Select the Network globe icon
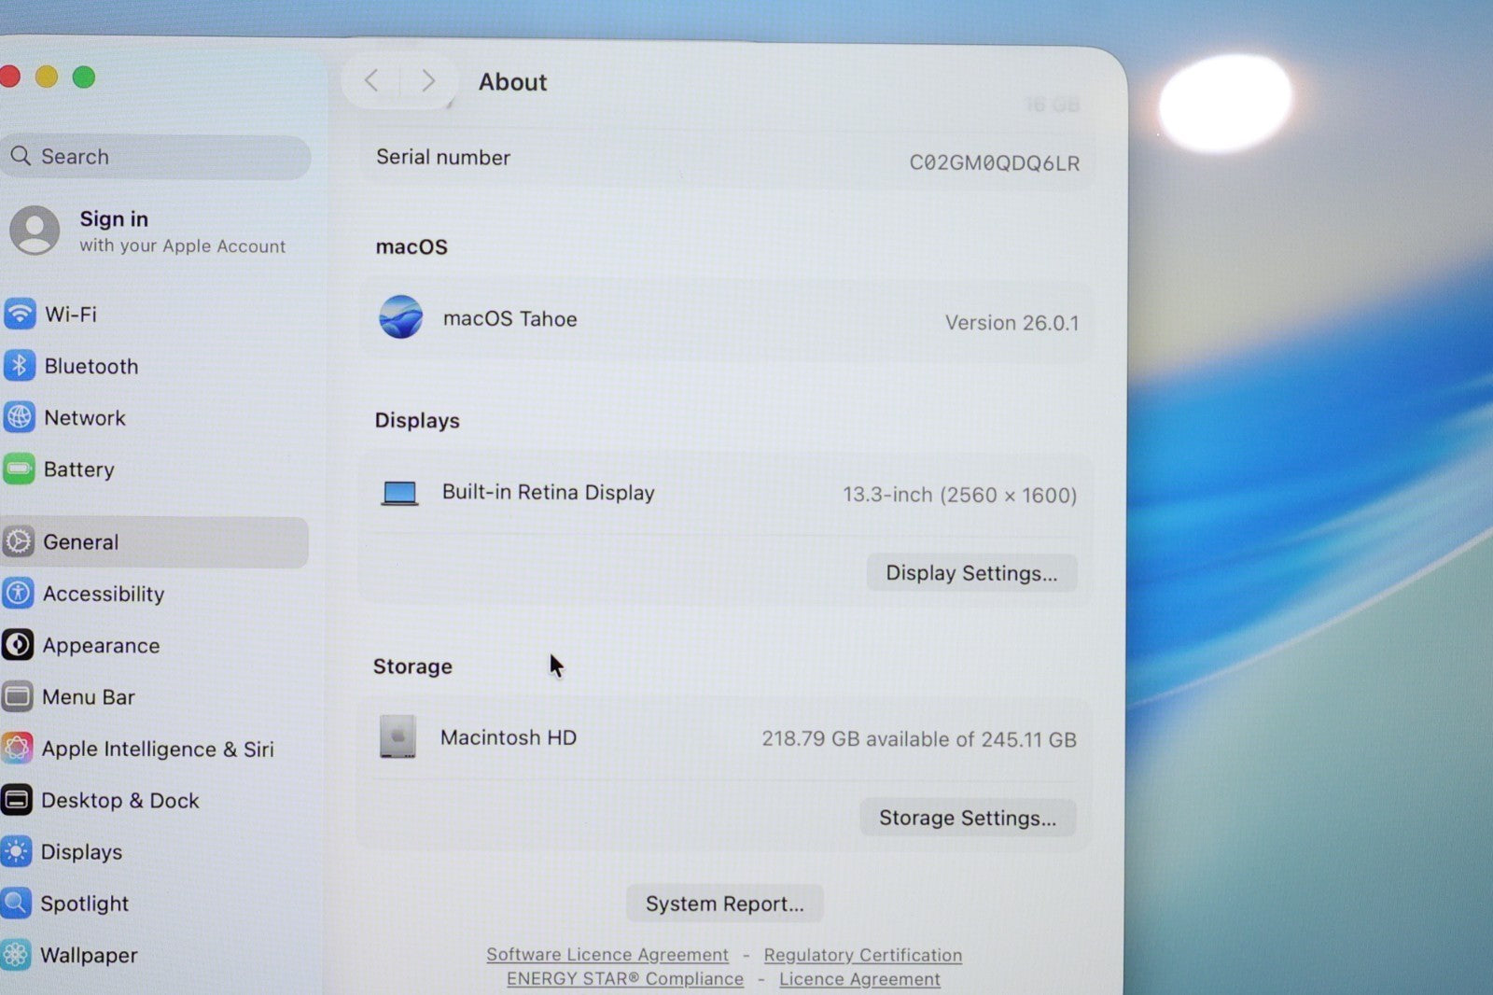Viewport: 1493px width, 995px height. [20, 417]
